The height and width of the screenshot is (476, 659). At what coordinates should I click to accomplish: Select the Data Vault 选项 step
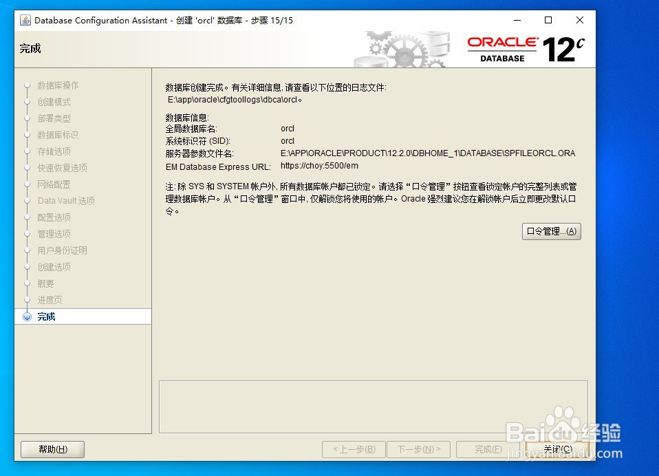coord(64,201)
